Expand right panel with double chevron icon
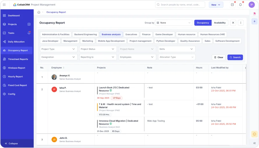The height and width of the screenshot is (148, 259). [254, 143]
